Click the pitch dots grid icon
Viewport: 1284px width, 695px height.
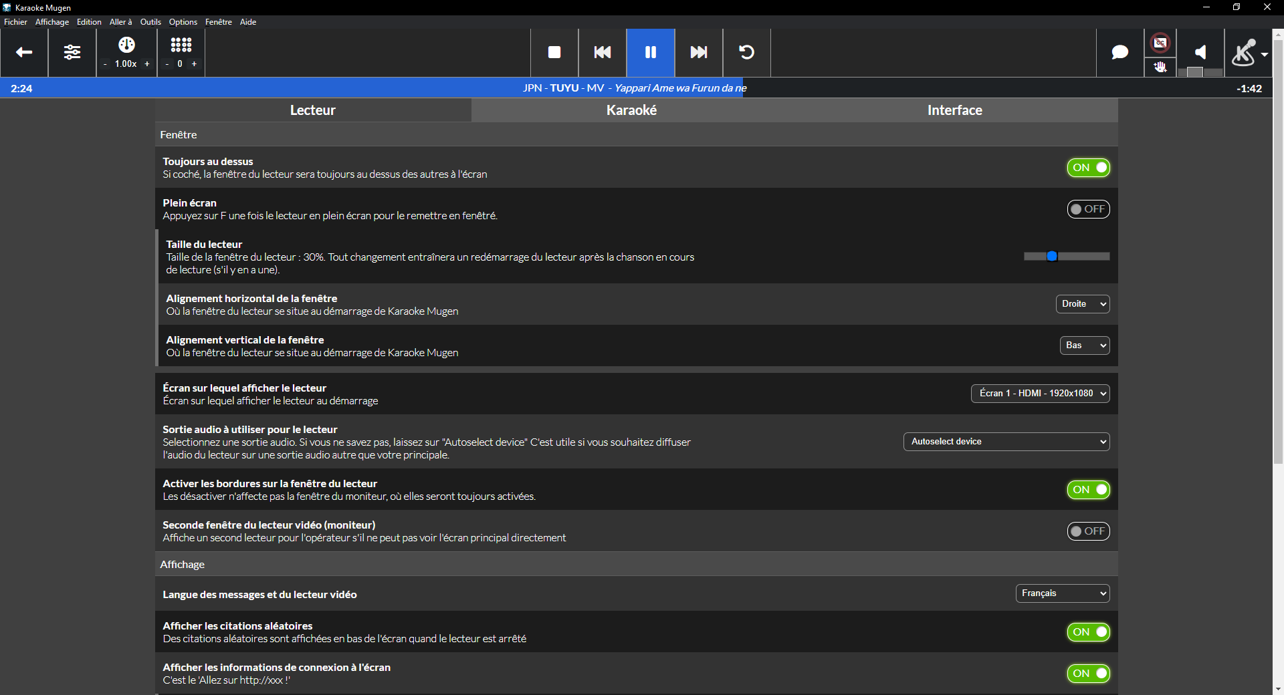click(181, 45)
